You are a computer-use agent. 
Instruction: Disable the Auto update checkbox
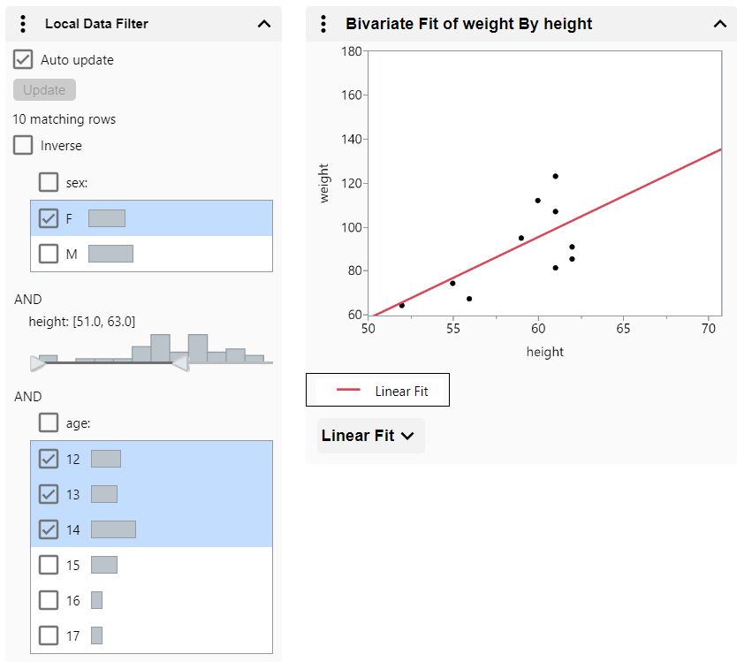click(x=22, y=59)
